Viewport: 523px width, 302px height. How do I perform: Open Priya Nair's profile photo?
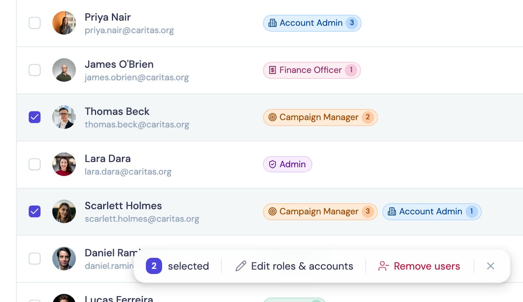[x=64, y=23]
